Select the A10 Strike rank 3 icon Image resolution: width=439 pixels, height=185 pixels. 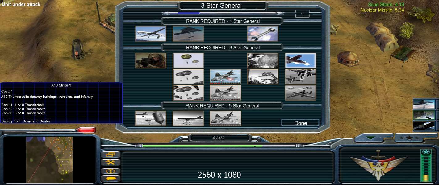[x=301, y=93]
